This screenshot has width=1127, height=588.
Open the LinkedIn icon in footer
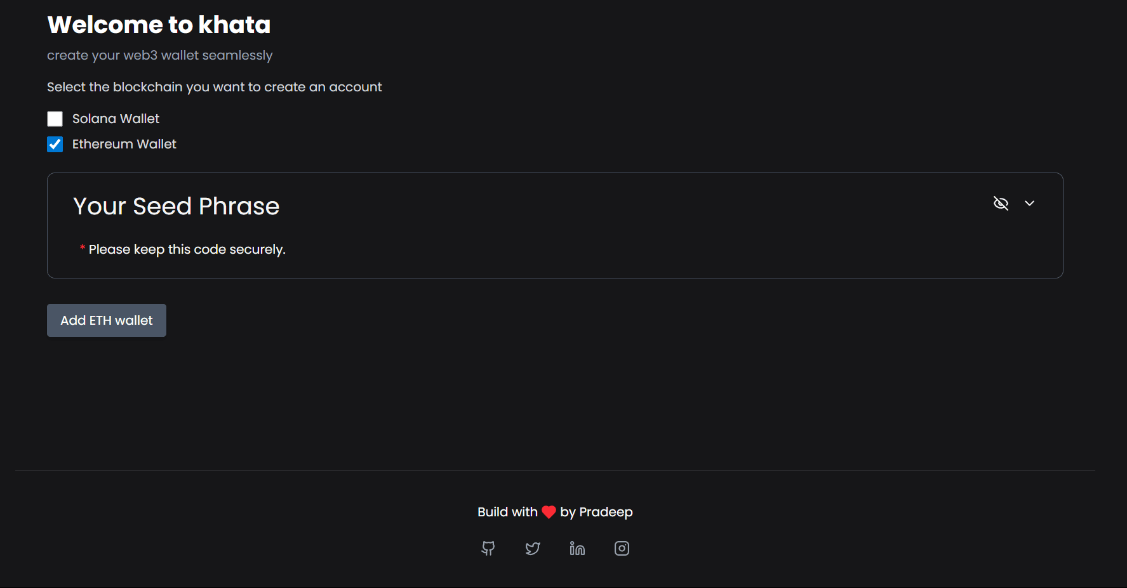[577, 548]
